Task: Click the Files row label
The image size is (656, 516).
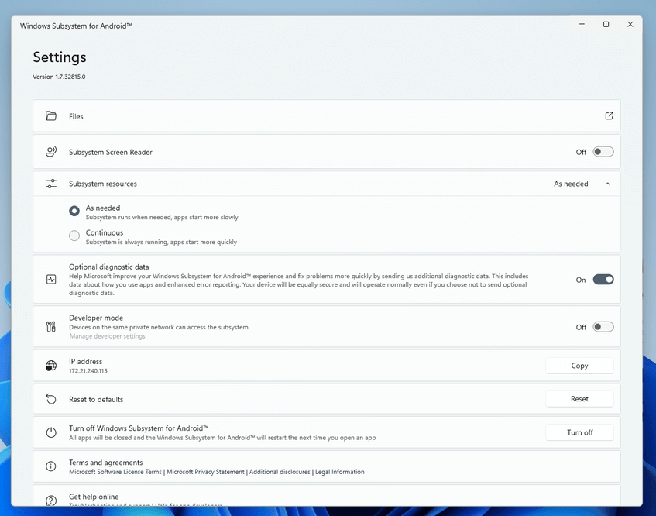Action: [x=76, y=116]
